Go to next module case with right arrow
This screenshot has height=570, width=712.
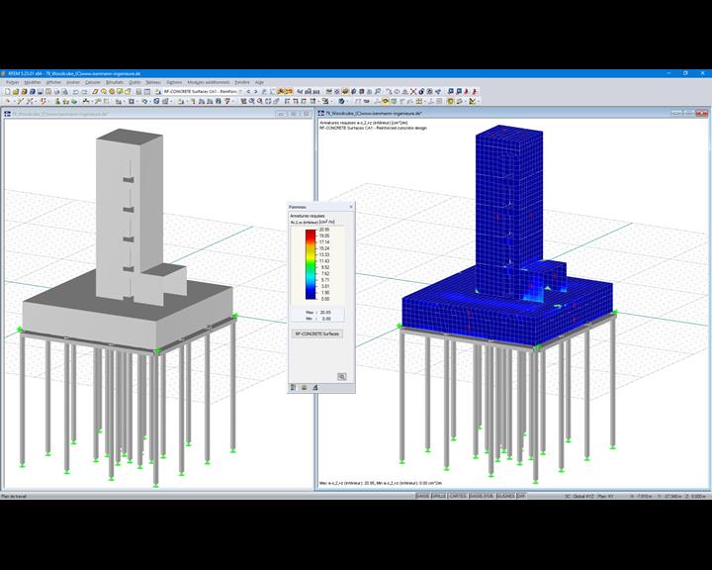[256, 91]
